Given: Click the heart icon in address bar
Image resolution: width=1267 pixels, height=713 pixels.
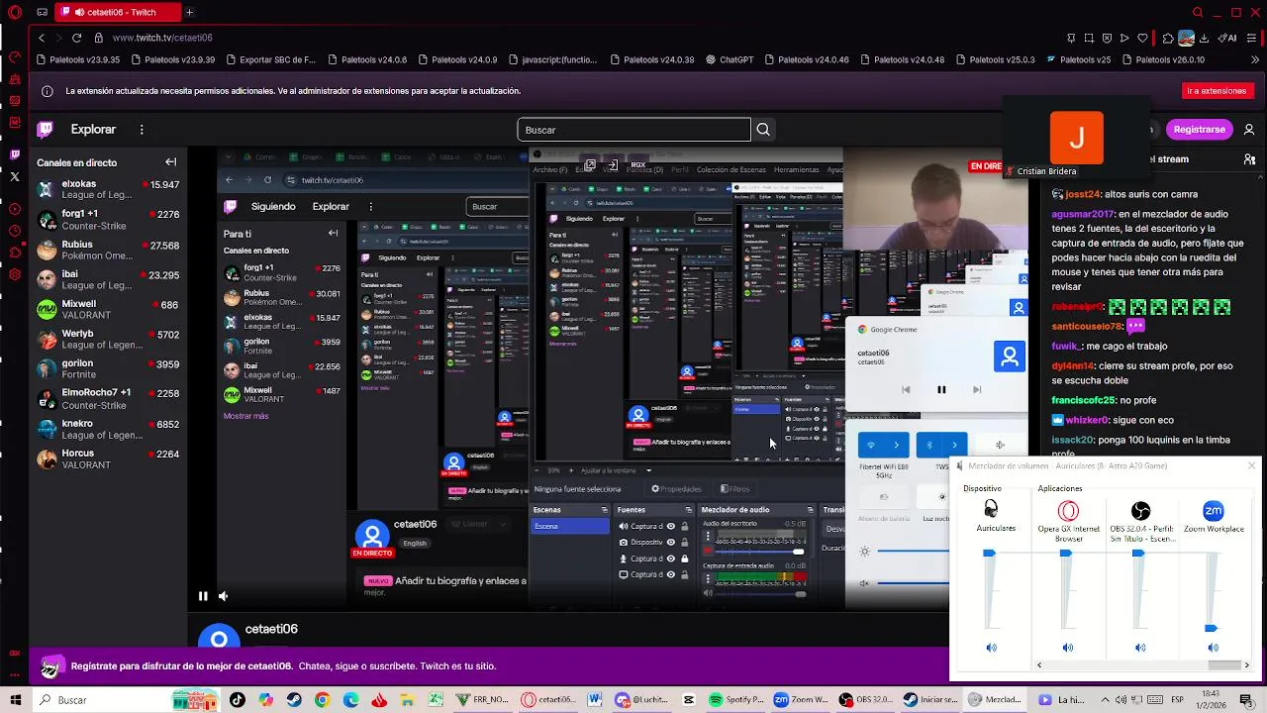Looking at the screenshot, I should 1142,38.
